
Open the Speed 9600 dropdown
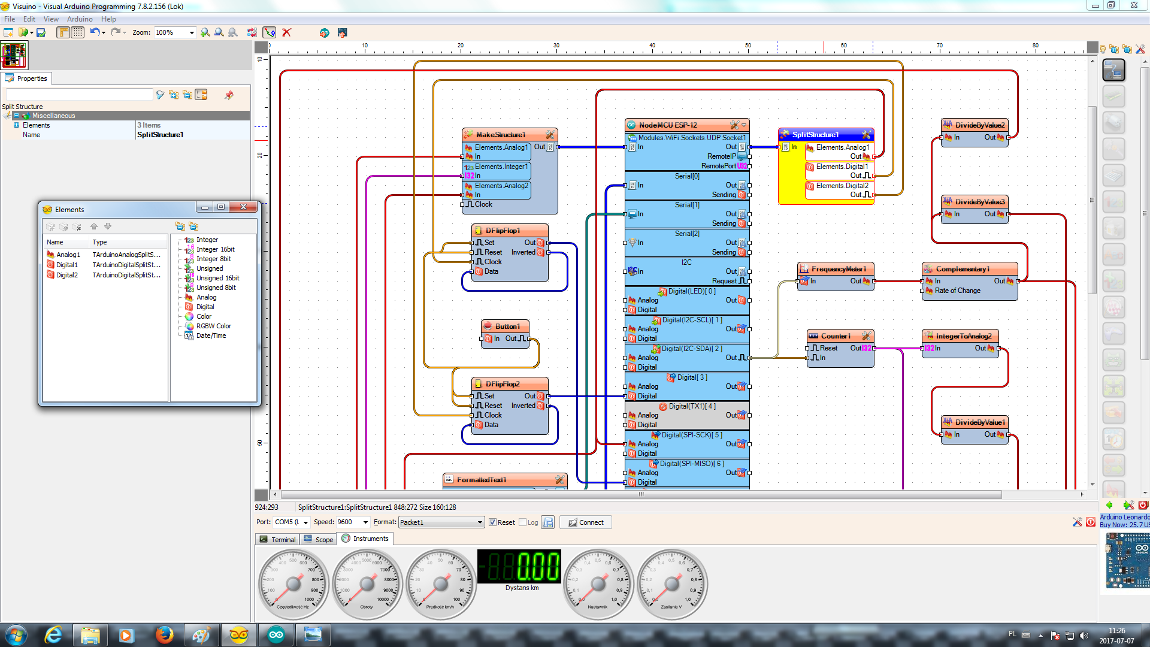click(365, 522)
